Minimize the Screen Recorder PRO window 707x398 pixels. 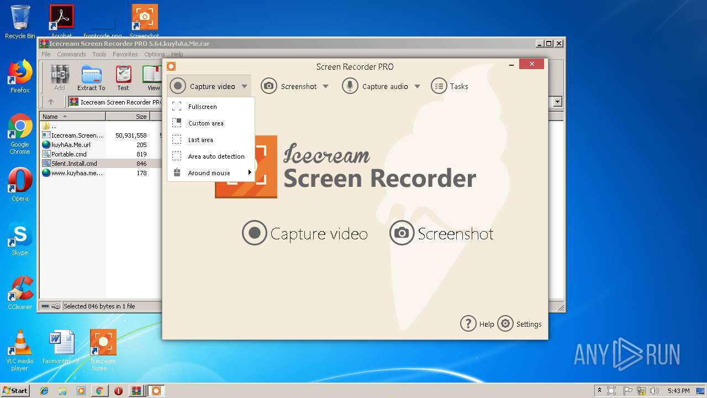[510, 64]
